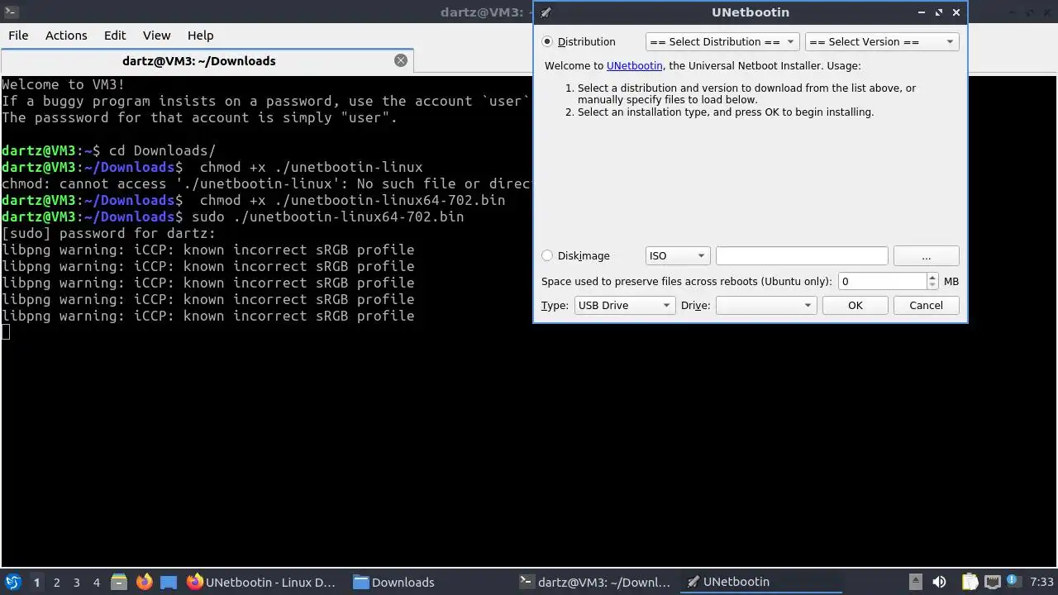Launch the file manager from the panel

[x=118, y=582]
